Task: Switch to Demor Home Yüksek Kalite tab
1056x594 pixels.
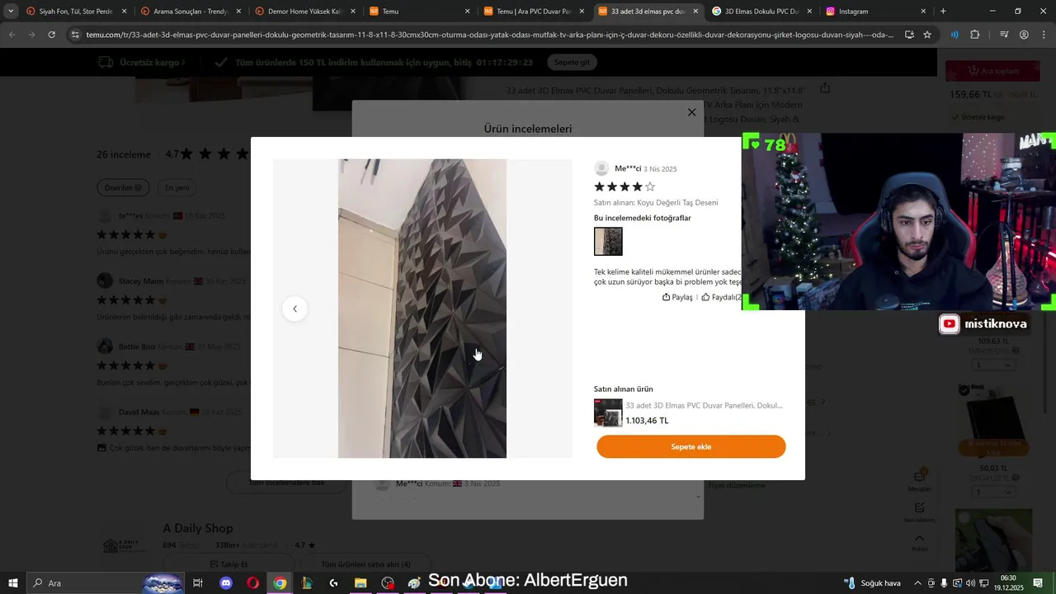Action: (x=304, y=12)
